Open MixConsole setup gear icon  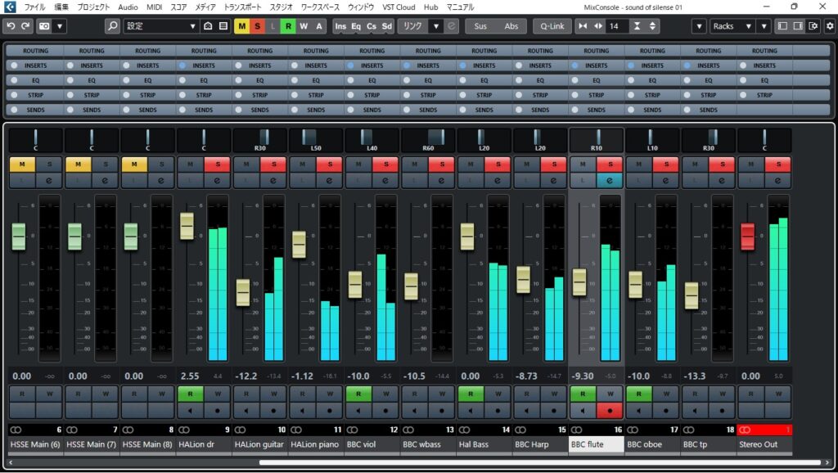click(x=828, y=26)
